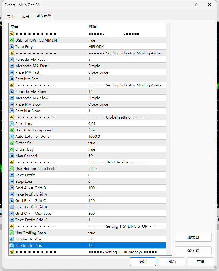Click the help question mark in title bar
The height and width of the screenshot is (271, 219).
(196, 5)
